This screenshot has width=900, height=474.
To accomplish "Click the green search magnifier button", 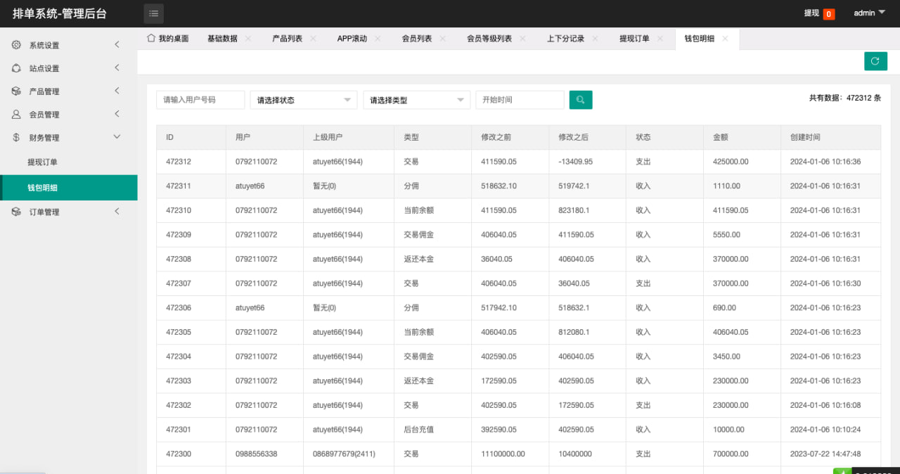I will (x=581, y=100).
